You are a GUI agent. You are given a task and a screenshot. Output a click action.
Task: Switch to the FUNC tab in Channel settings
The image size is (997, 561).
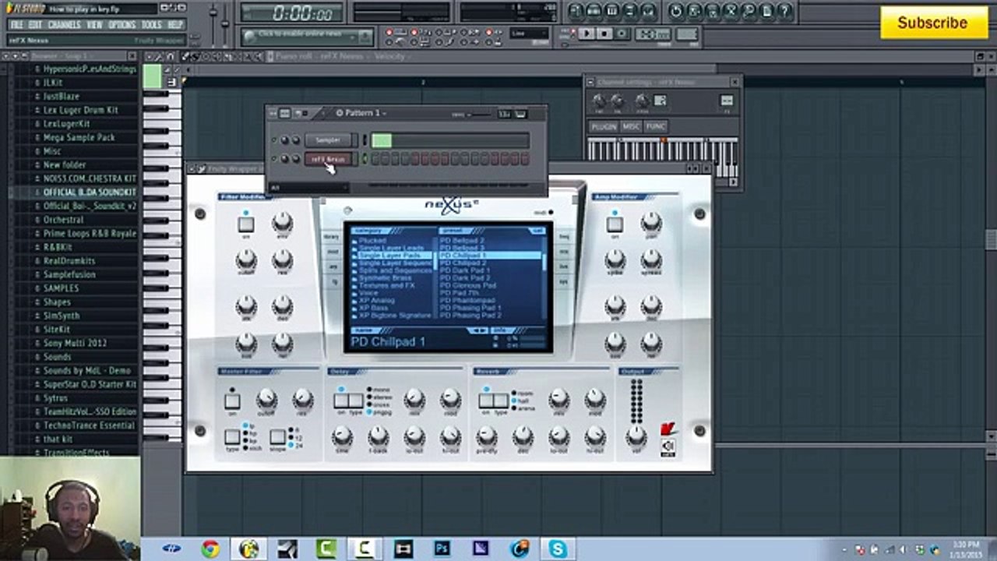pos(656,126)
